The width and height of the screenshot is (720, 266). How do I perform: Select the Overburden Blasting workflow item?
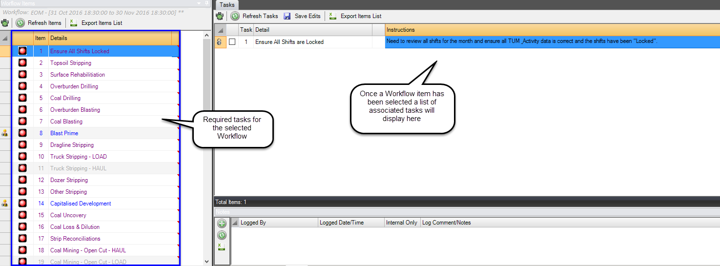click(x=75, y=110)
